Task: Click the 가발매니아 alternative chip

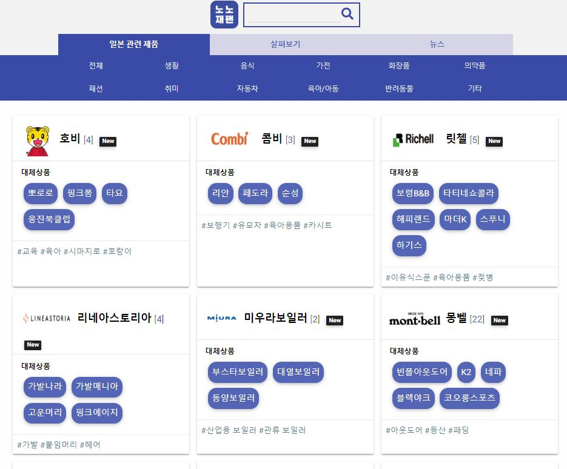Action: [97, 386]
